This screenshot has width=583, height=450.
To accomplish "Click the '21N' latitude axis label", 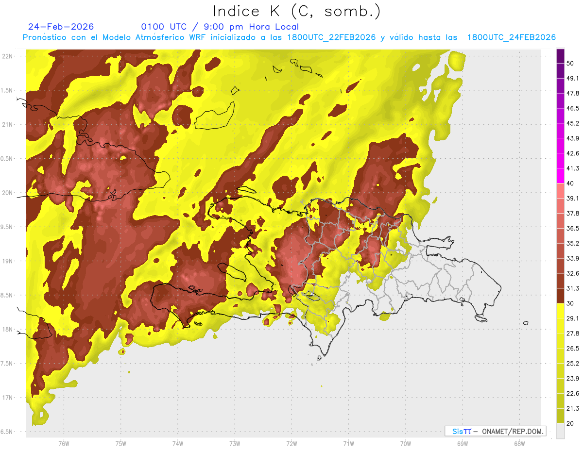I will tap(8, 124).
